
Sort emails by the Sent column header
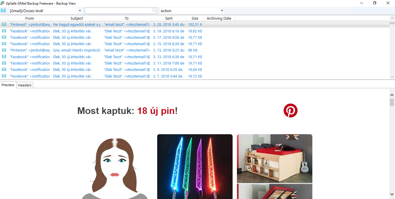point(169,18)
